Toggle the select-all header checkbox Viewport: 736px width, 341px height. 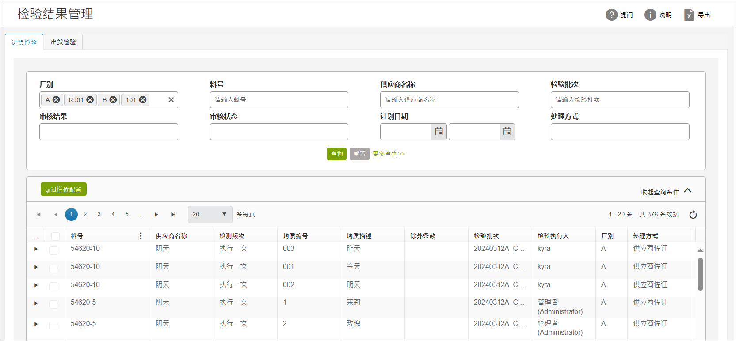click(55, 236)
